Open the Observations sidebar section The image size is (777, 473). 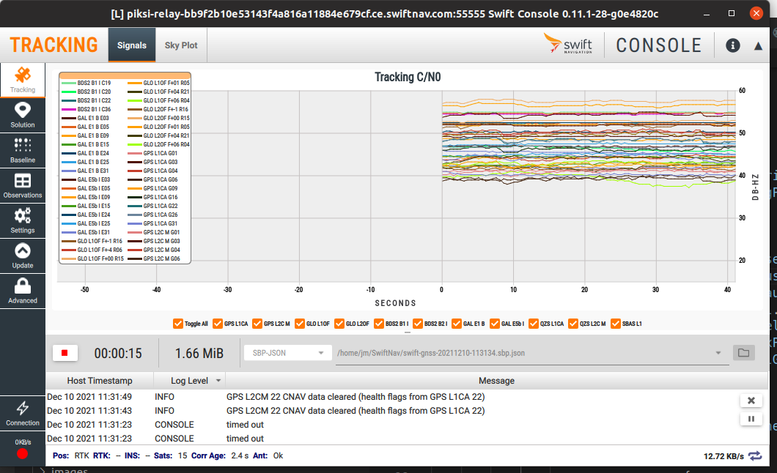(x=22, y=185)
